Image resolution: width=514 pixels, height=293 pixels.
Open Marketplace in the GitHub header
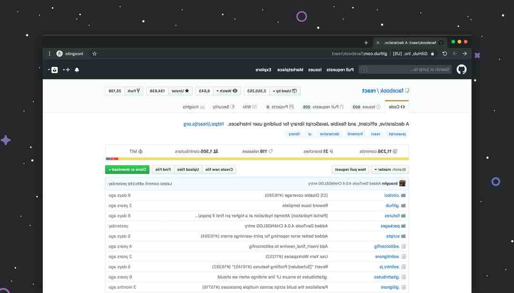tap(290, 70)
